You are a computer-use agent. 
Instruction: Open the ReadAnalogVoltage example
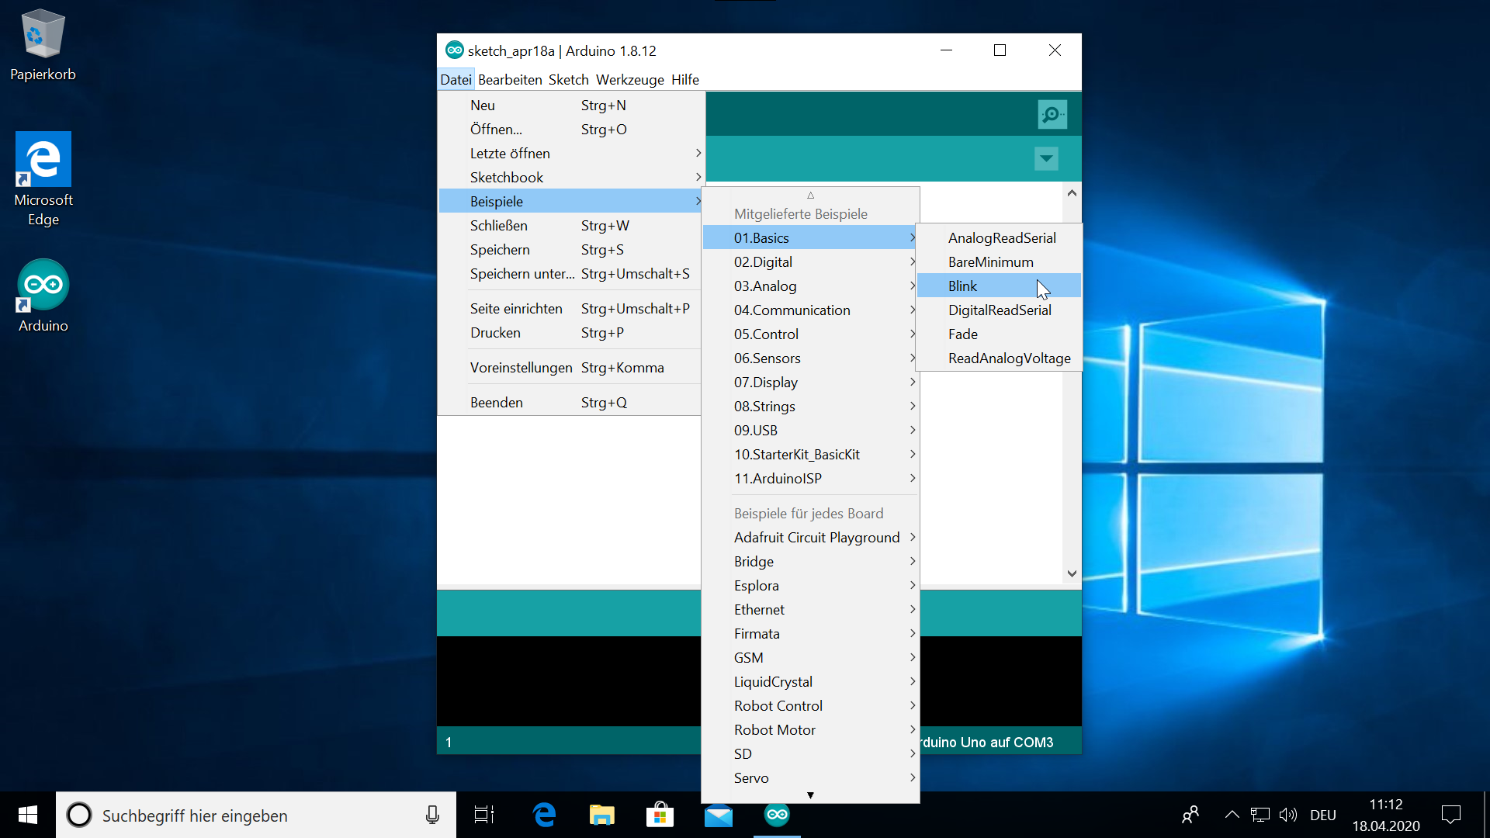999,358
